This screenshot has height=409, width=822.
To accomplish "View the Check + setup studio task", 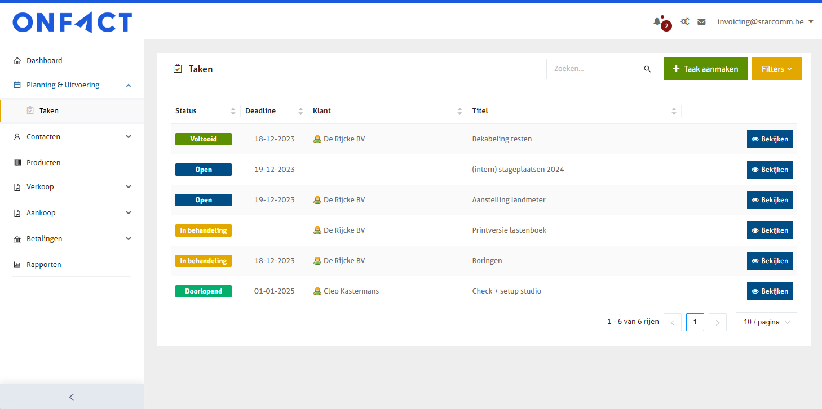I will 769,291.
